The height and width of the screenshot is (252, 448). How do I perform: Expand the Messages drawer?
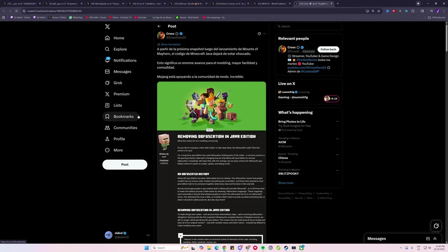(435, 239)
